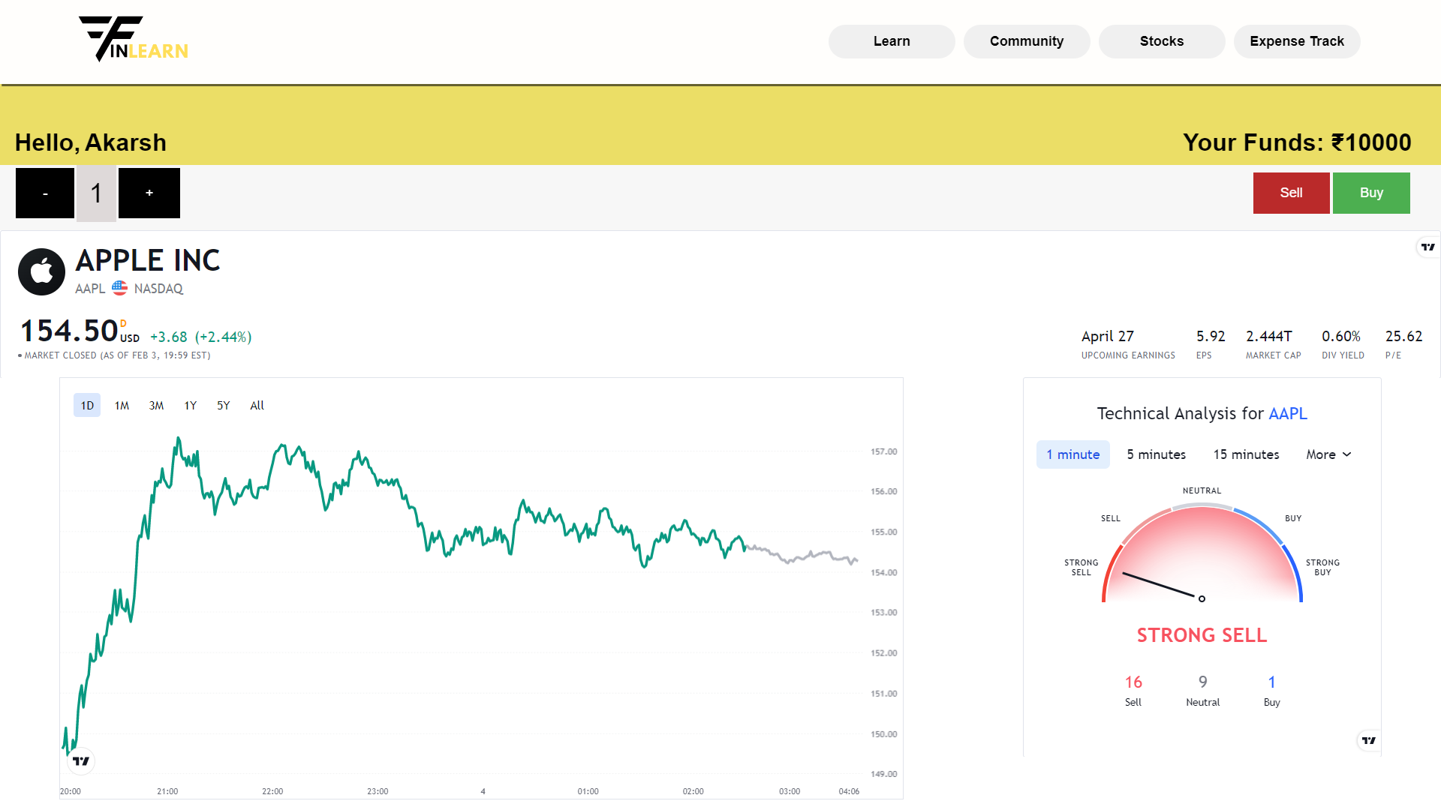This screenshot has width=1441, height=810.
Task: Click the 0.60% dividend yield value
Action: point(1341,336)
